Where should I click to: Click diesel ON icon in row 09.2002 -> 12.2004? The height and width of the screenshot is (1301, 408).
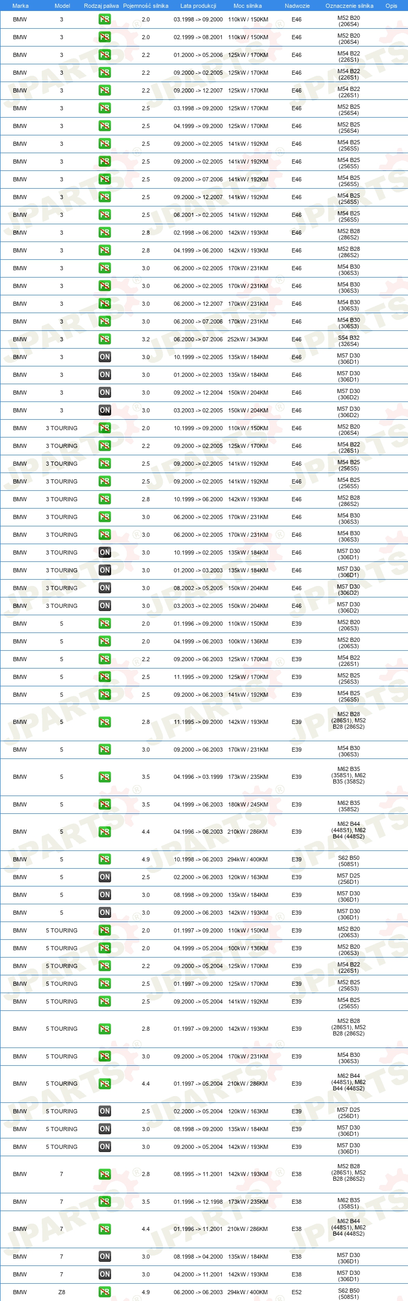pyautogui.click(x=105, y=393)
